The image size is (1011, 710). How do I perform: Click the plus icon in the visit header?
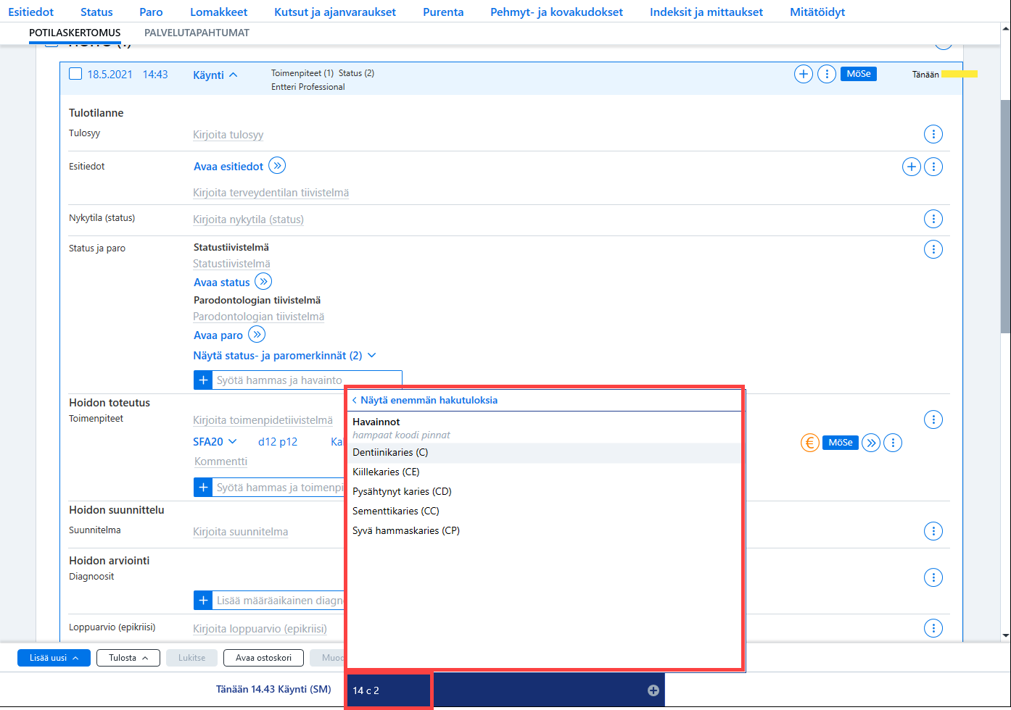[x=804, y=74]
